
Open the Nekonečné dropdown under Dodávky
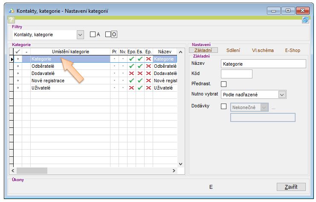(x=264, y=107)
